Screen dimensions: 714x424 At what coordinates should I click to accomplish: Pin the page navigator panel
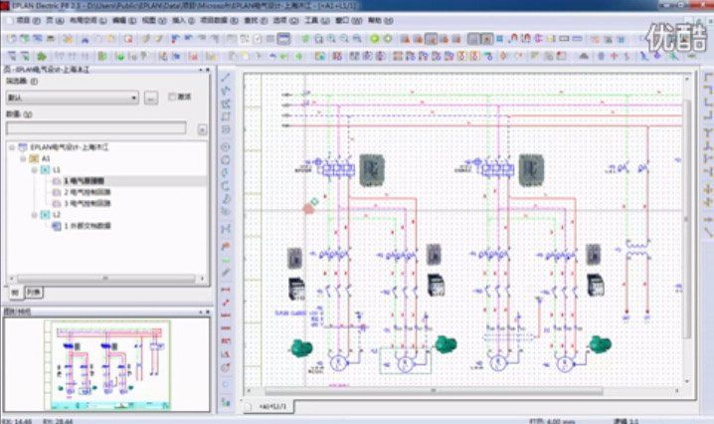200,70
